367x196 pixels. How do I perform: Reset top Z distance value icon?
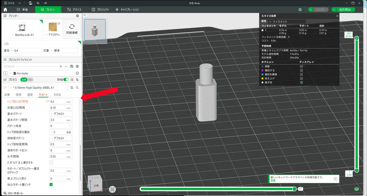click(47, 102)
